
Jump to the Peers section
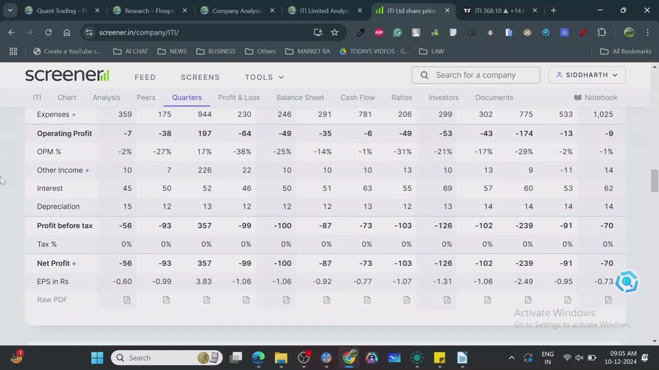(146, 98)
